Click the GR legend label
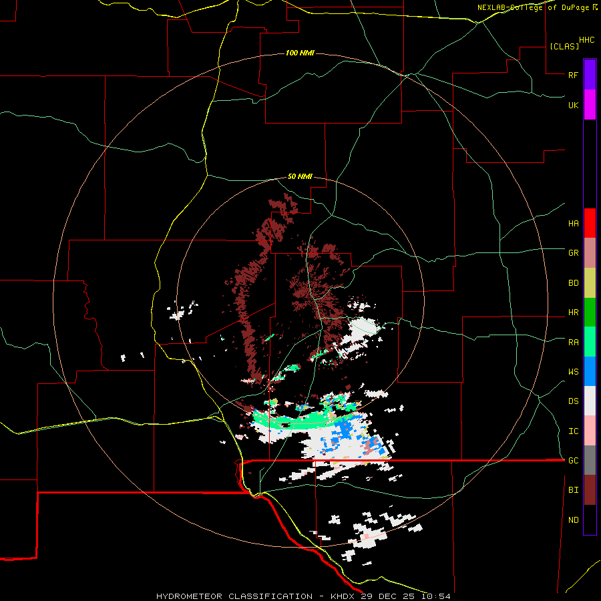Screen dimensions: 601x601 [573, 253]
